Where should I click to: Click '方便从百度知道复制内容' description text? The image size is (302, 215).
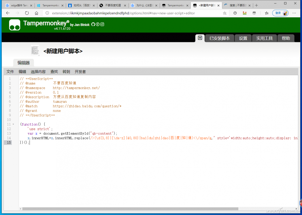74,97
